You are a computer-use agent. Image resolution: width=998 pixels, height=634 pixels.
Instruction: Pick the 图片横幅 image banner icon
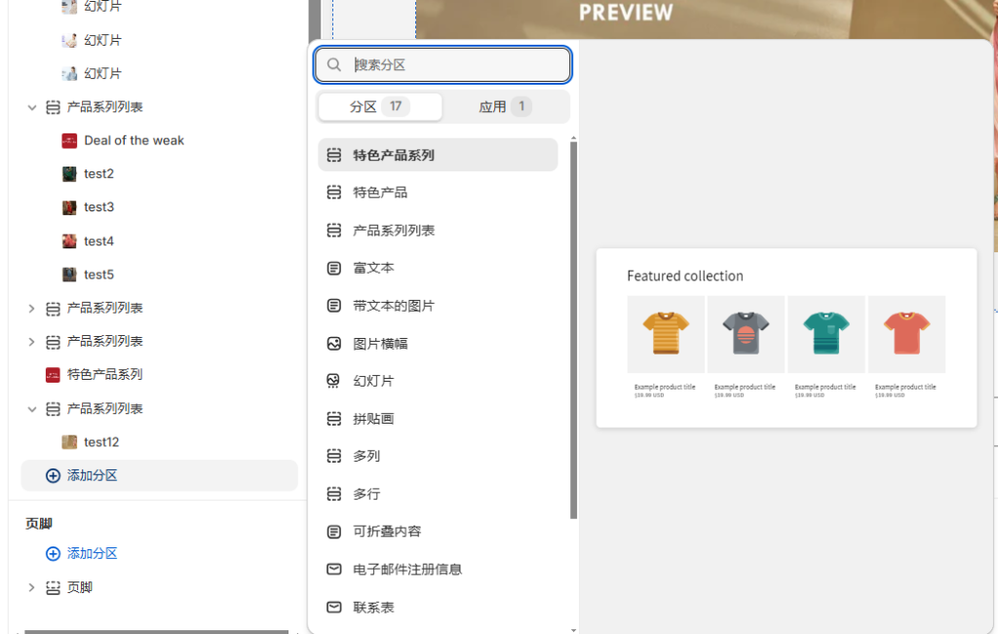pos(332,343)
